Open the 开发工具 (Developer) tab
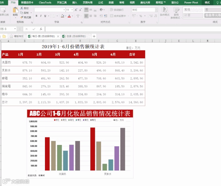The image size is (221, 186). [x=62, y=2]
